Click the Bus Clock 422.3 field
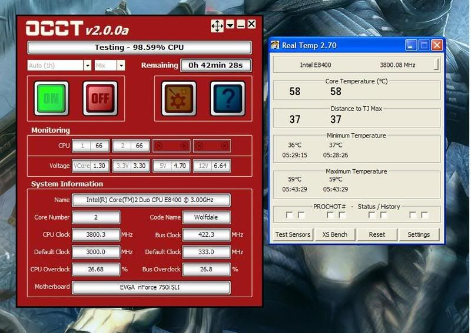471x333 pixels. point(207,234)
